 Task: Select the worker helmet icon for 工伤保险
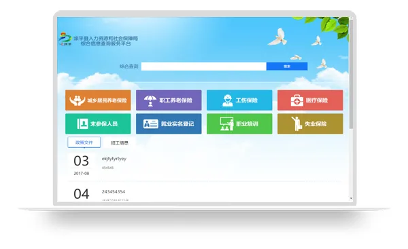click(x=228, y=100)
